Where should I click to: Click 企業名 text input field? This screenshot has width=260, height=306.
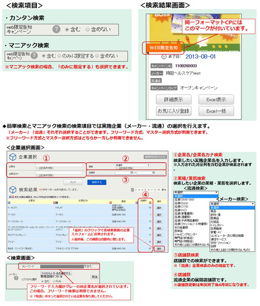coord(59,165)
